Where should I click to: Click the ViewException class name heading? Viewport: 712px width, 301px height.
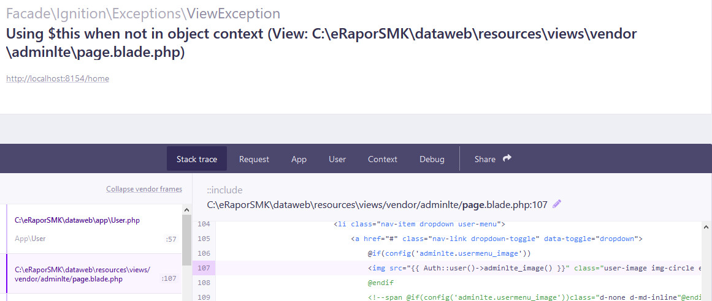pos(234,13)
